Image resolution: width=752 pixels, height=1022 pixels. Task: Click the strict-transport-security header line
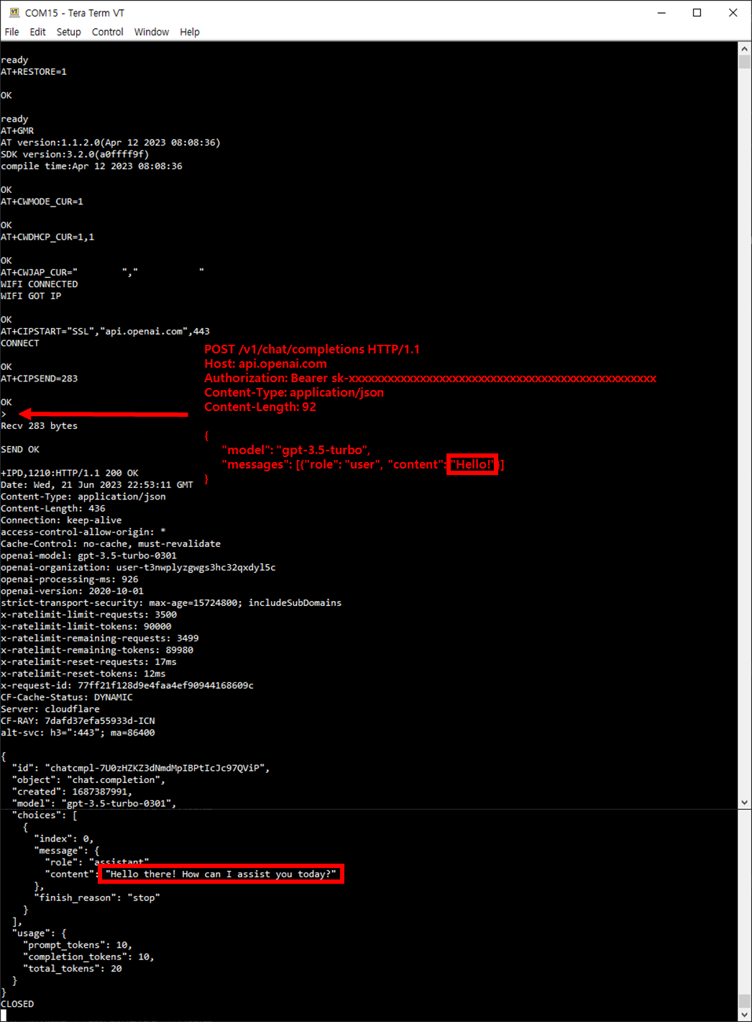point(171,603)
